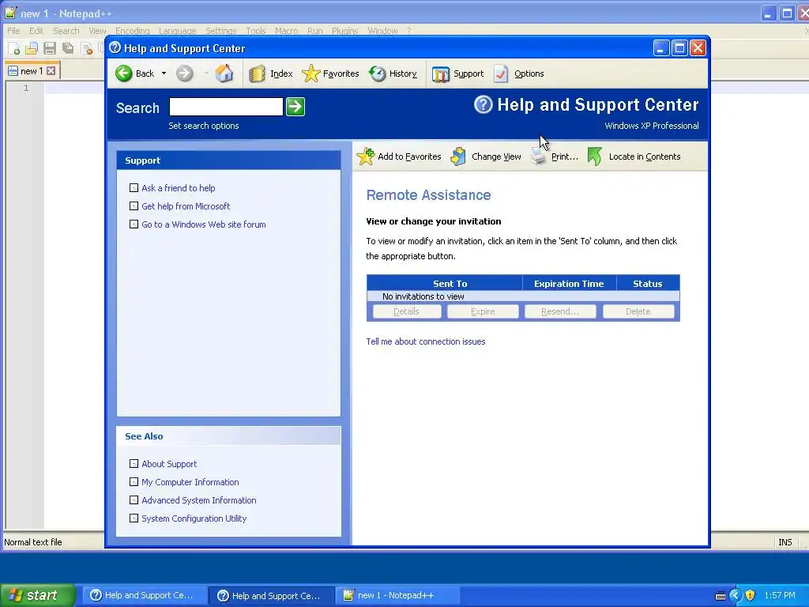
Task: Click the Change View icon
Action: pyautogui.click(x=458, y=156)
